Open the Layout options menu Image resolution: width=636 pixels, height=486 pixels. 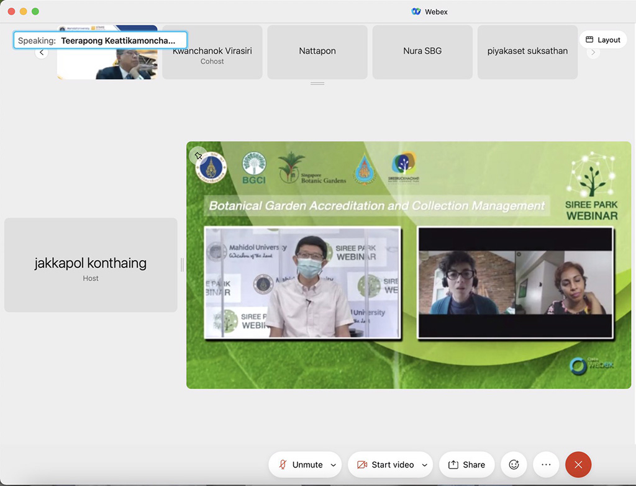602,40
